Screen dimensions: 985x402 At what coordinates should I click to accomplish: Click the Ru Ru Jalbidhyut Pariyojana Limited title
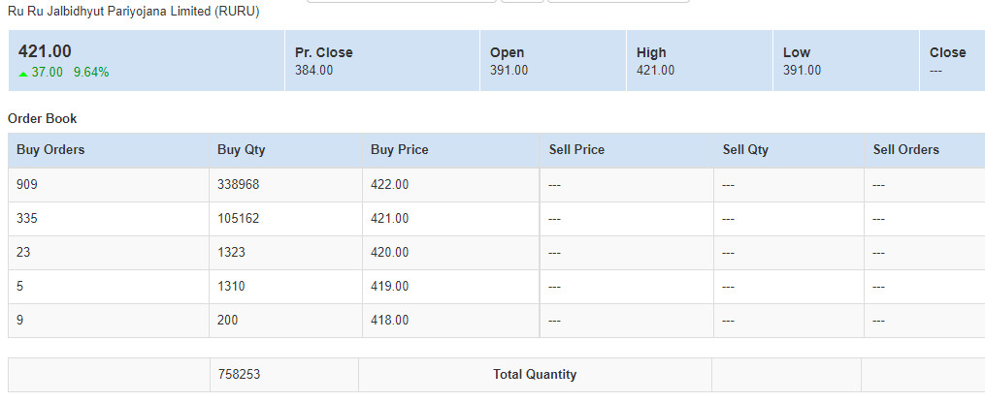(x=133, y=12)
